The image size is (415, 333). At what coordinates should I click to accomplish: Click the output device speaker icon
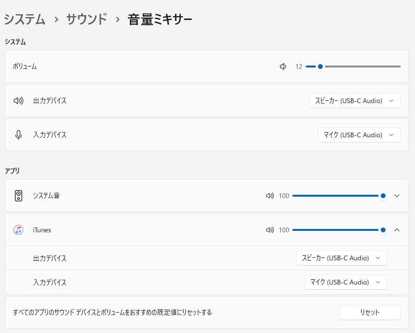19,101
